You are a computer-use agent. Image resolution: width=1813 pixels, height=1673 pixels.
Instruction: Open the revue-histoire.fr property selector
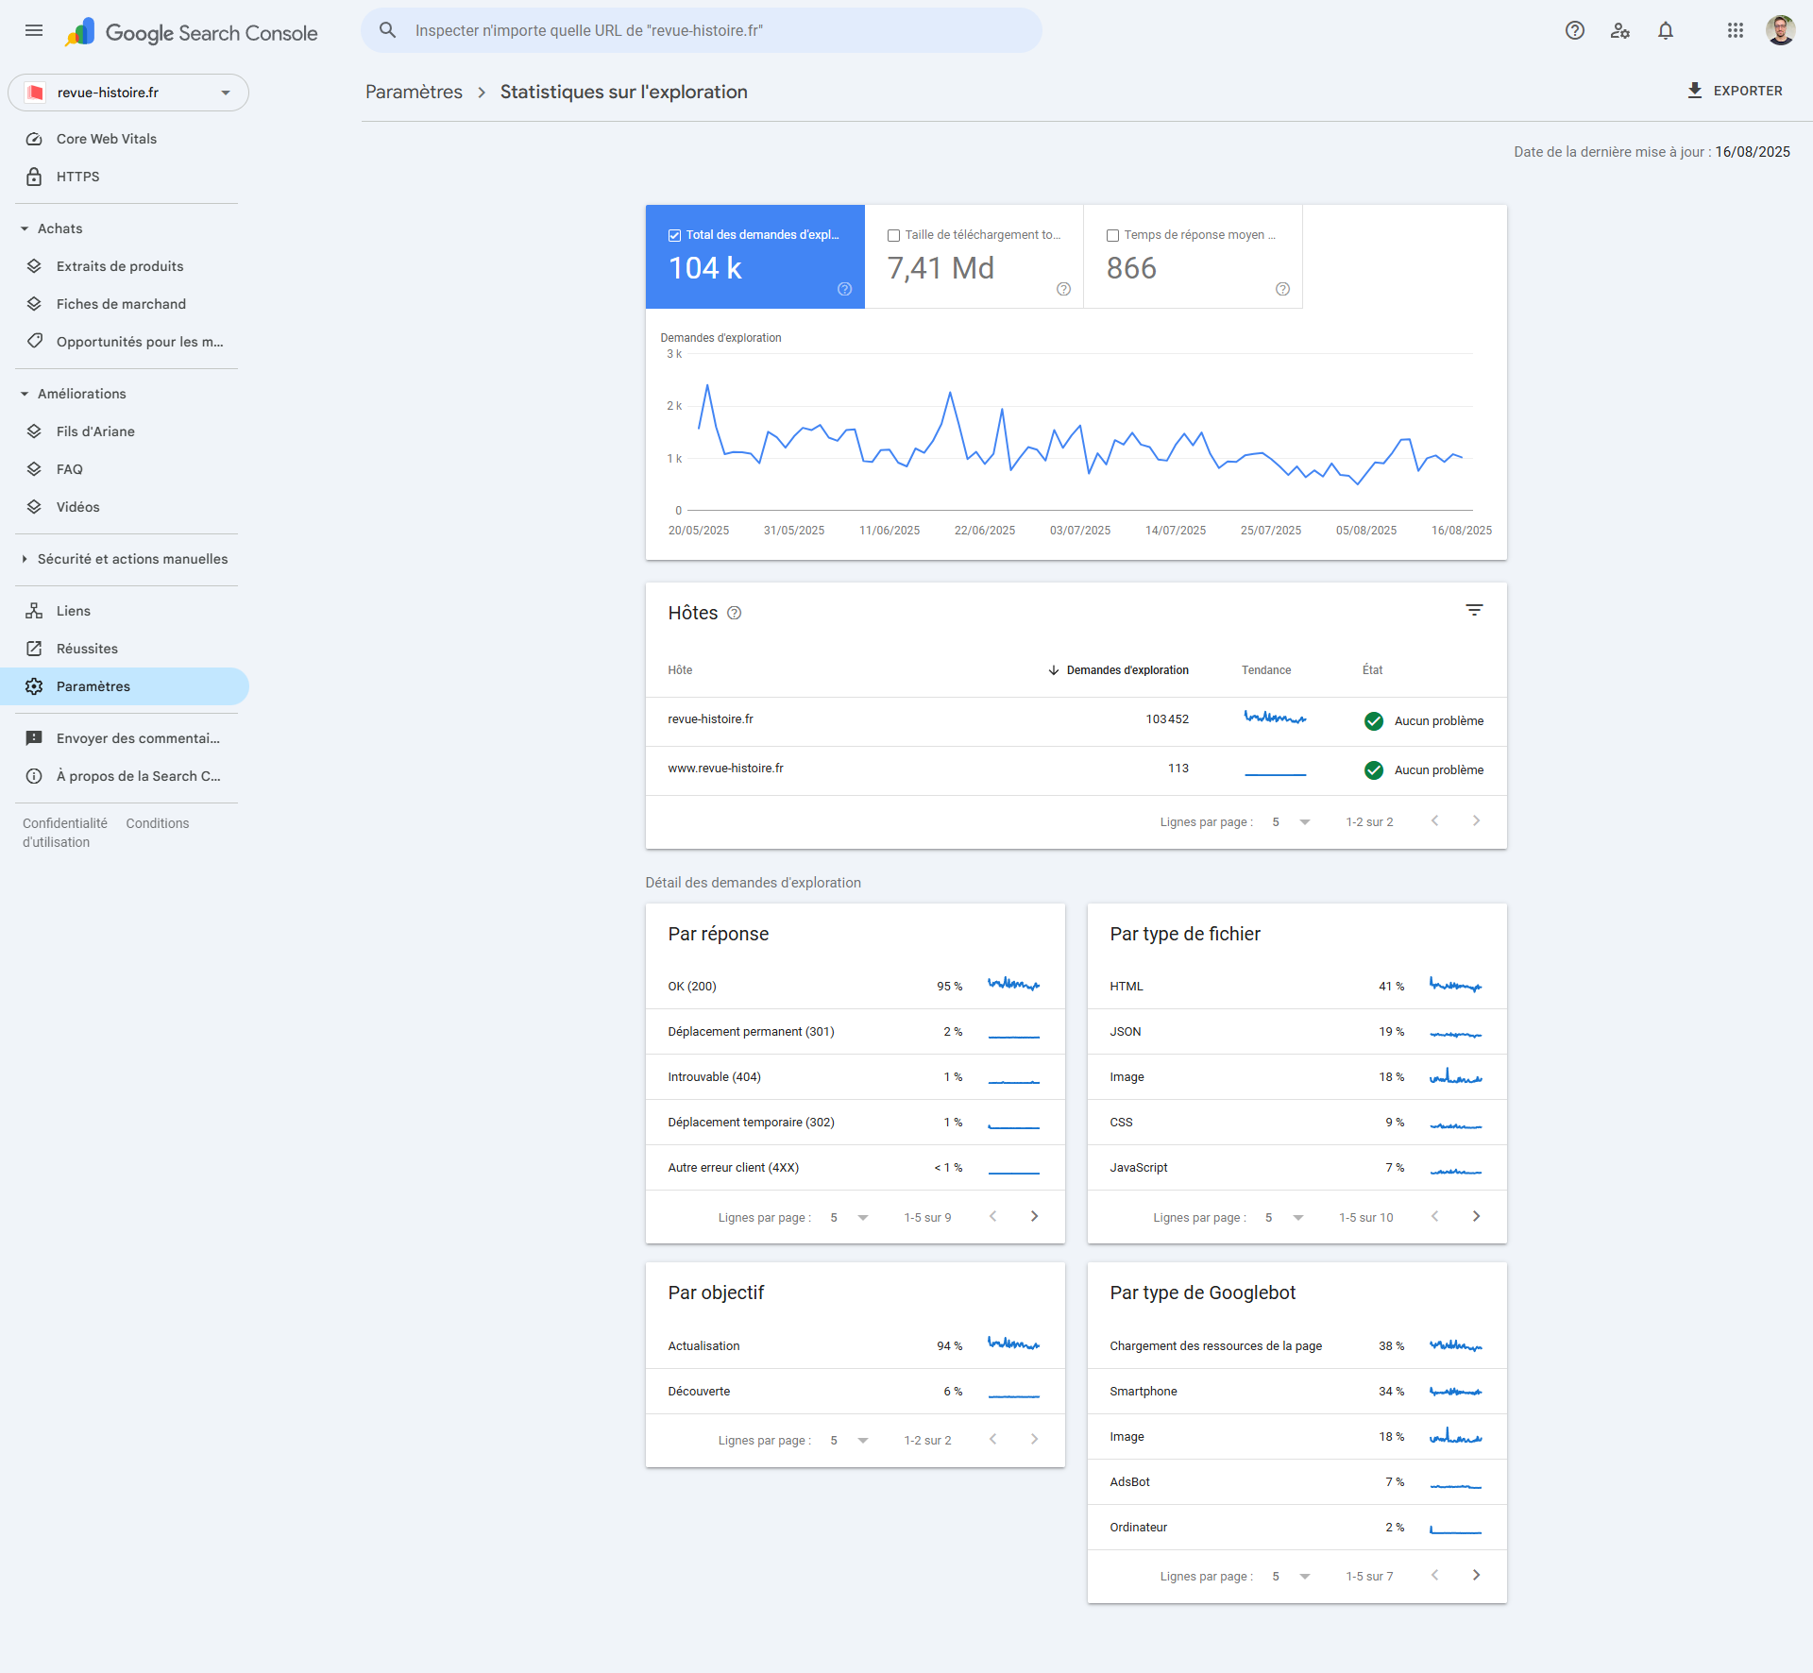[x=128, y=93]
